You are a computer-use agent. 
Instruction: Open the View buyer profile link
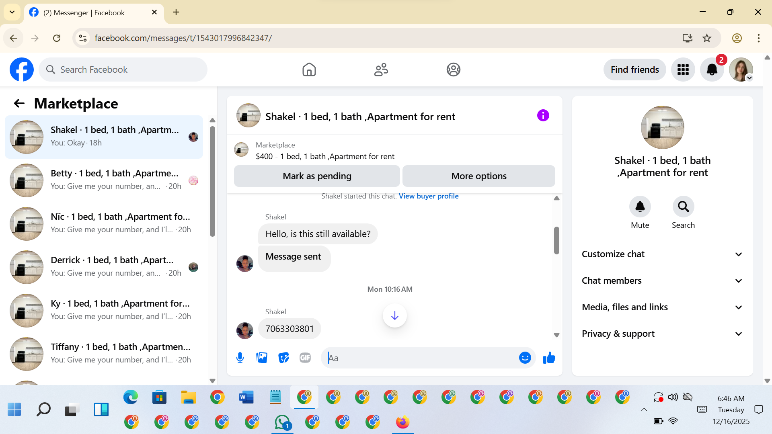coord(429,196)
